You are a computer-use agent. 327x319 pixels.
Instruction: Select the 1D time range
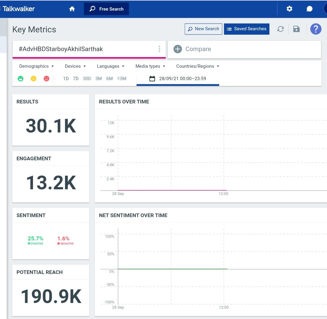[66, 79]
